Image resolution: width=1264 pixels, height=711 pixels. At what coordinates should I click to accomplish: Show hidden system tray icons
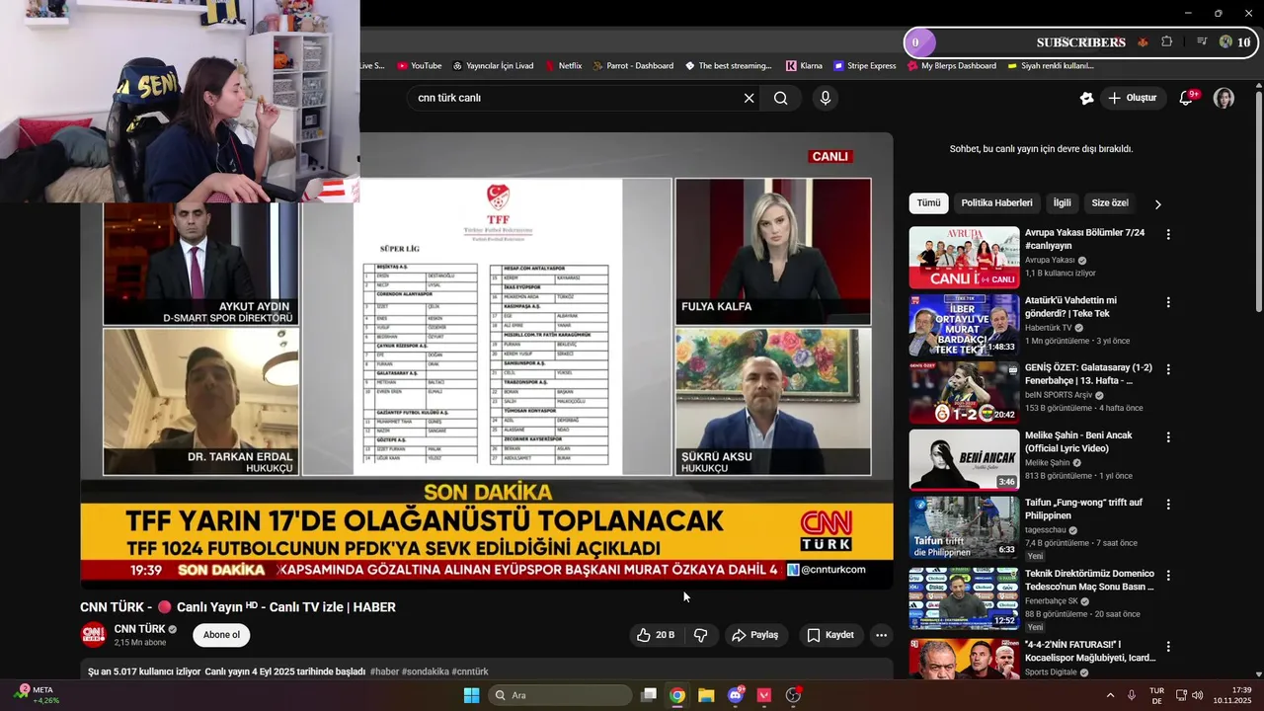coord(1110,695)
